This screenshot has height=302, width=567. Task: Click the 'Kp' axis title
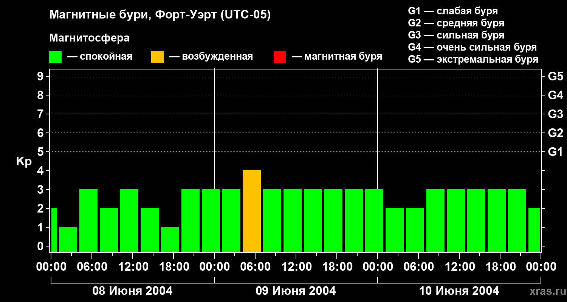click(x=24, y=162)
